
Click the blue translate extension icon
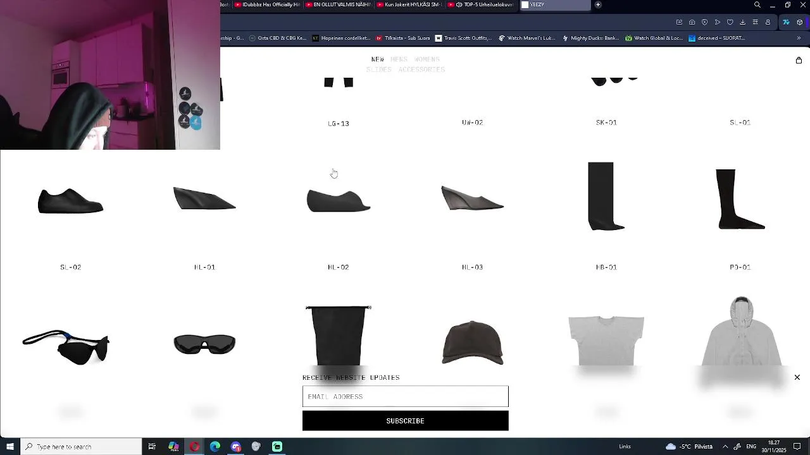pyautogui.click(x=786, y=22)
